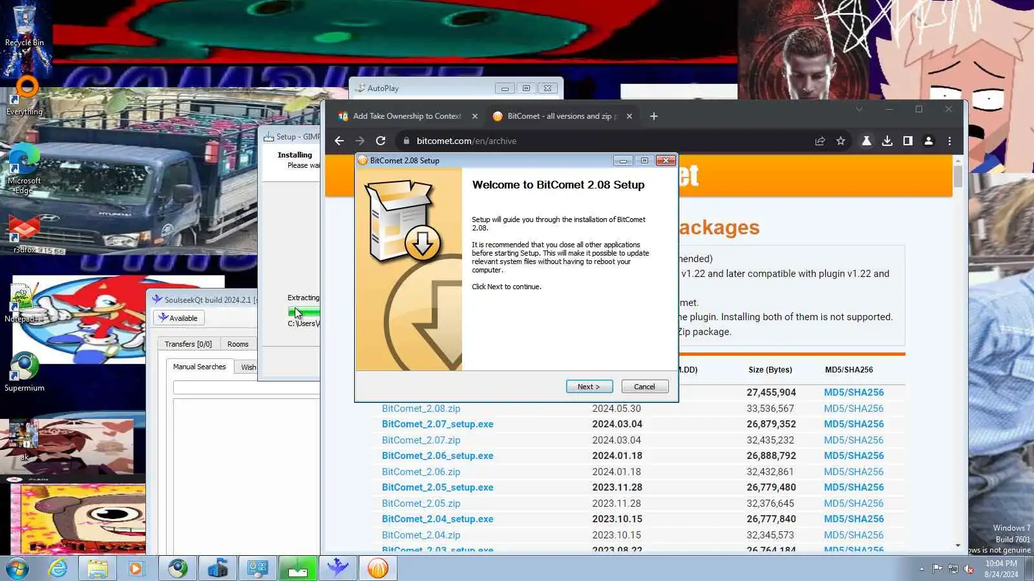This screenshot has width=1034, height=581.
Task: Click Available status button in SoulseekQt
Action: click(178, 318)
